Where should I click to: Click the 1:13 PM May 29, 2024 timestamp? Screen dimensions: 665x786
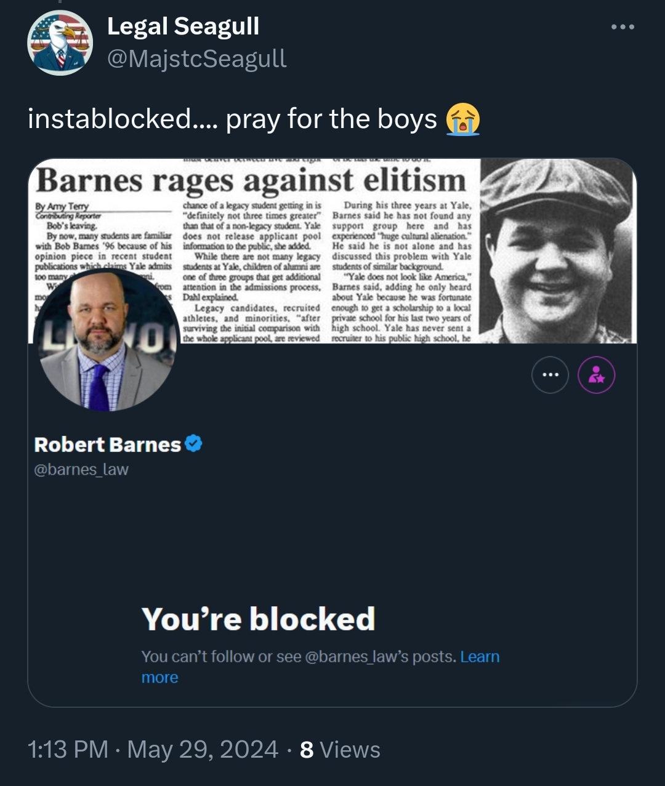[x=153, y=750]
